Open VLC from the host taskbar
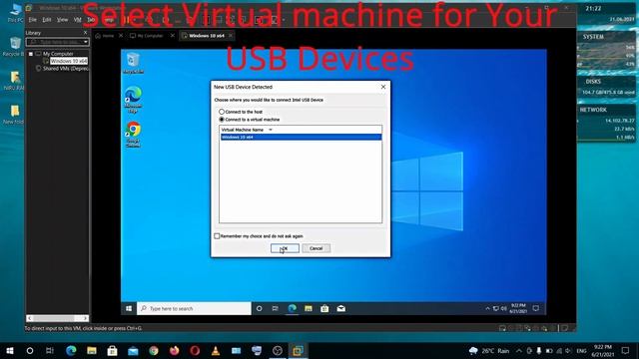This screenshot has width=639, height=359. [x=216, y=350]
